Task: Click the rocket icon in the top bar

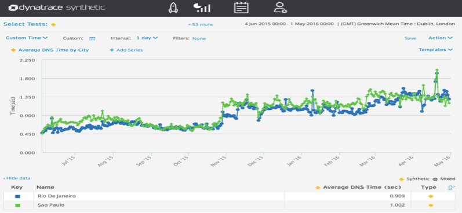Action: 173,8
